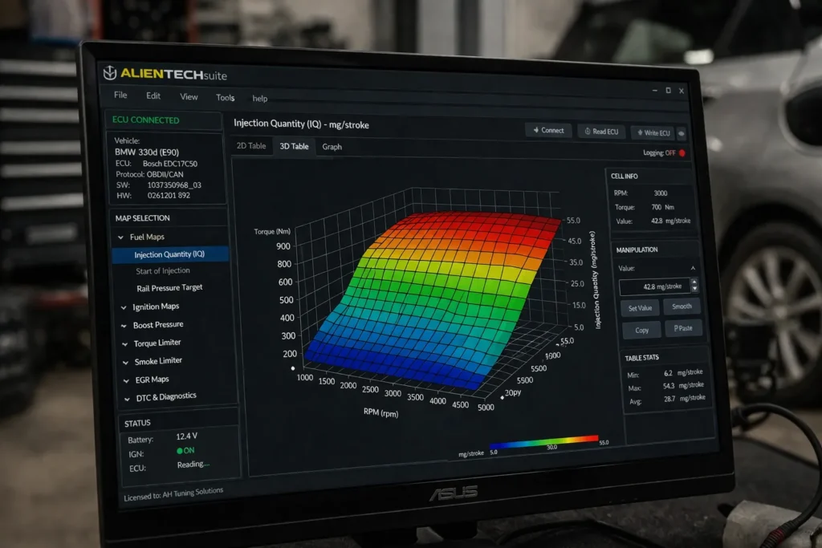Screen dimensions: 822x548
Task: Expand the Ignition Maps group
Action: [x=124, y=306]
